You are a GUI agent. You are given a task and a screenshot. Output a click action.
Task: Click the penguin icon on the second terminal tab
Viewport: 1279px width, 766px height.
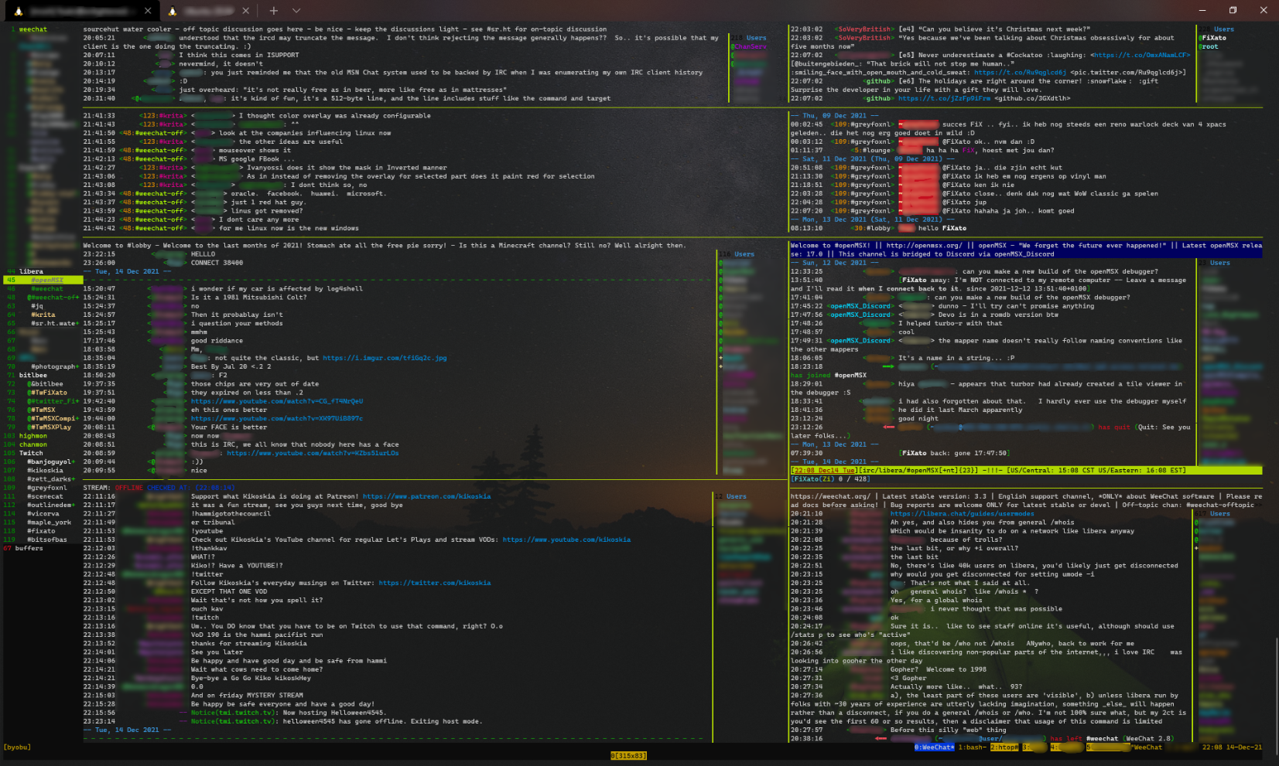pos(173,11)
